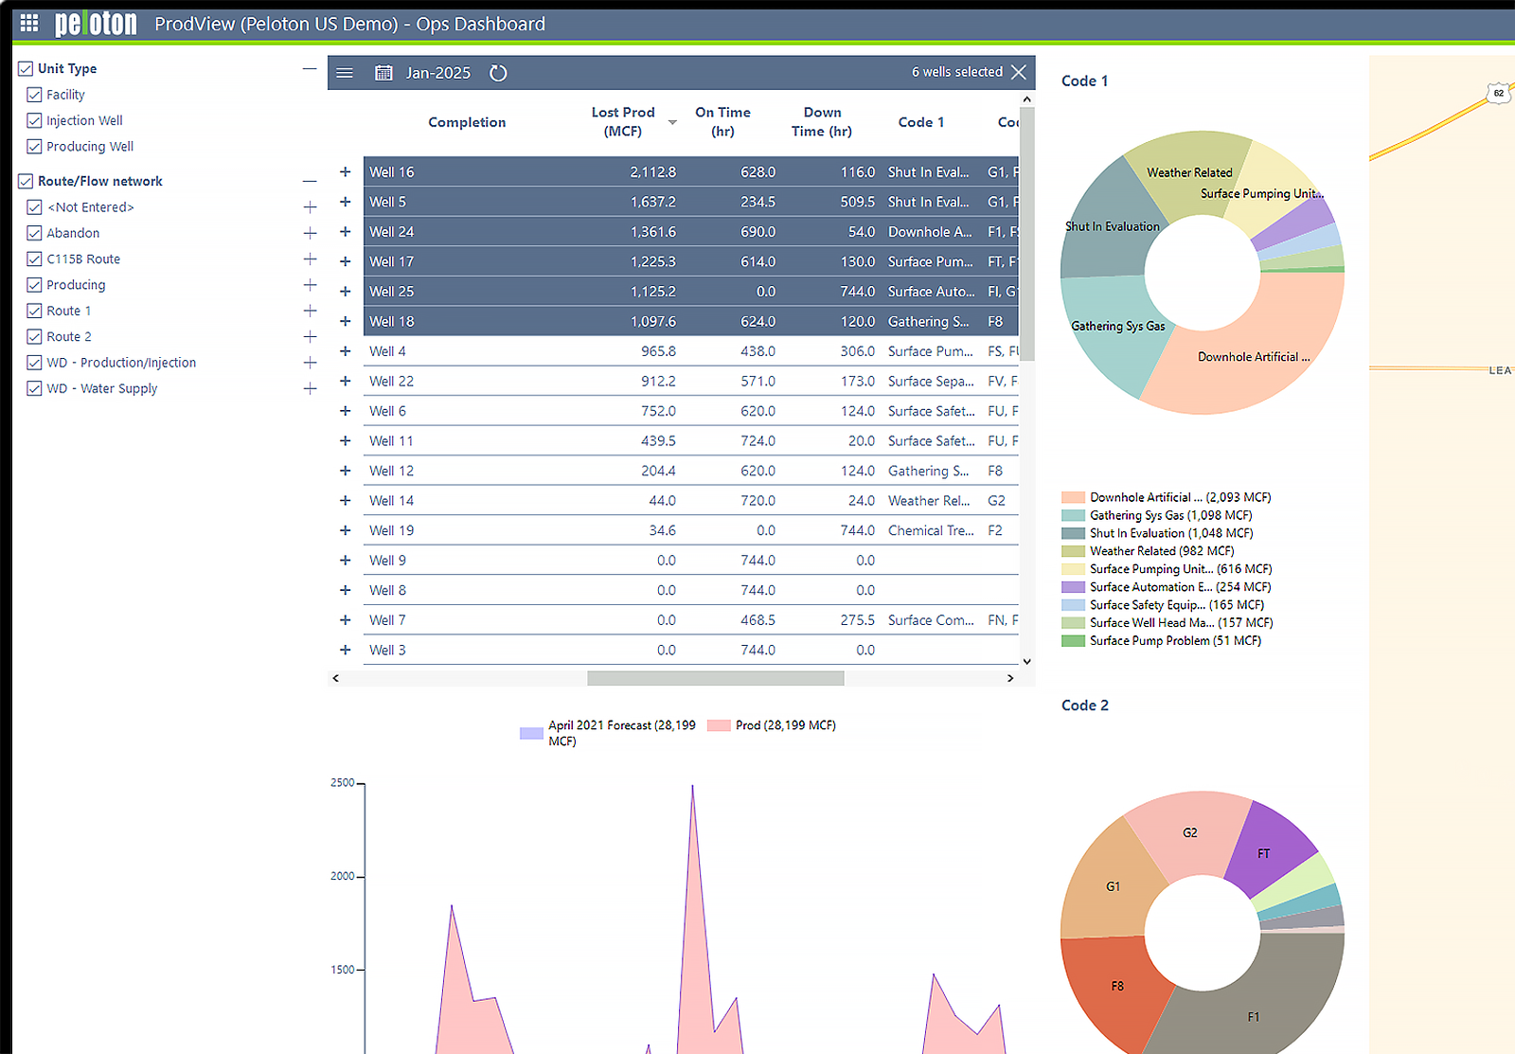
Task: Click the Downhole Artificial legend swatch
Action: point(1073,496)
